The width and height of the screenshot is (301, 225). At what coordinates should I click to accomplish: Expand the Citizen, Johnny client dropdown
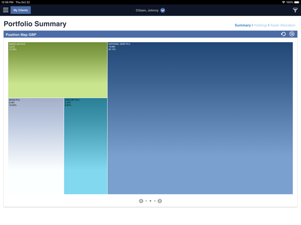pos(163,10)
